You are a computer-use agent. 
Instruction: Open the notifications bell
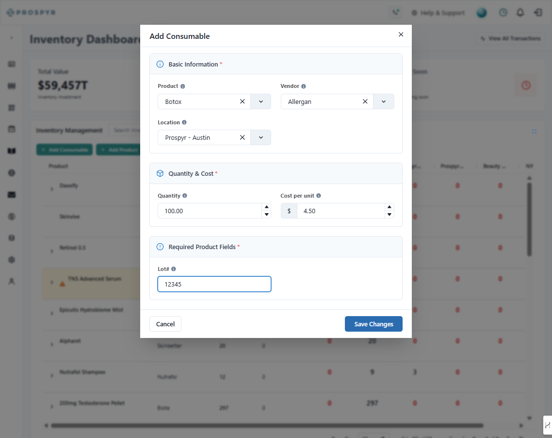520,13
